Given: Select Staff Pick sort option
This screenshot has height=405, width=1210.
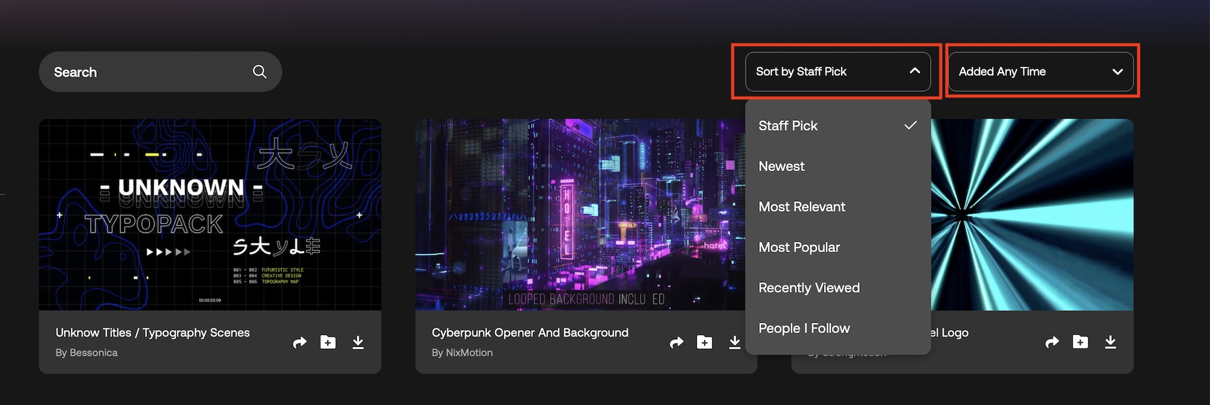Looking at the screenshot, I should coord(838,126).
